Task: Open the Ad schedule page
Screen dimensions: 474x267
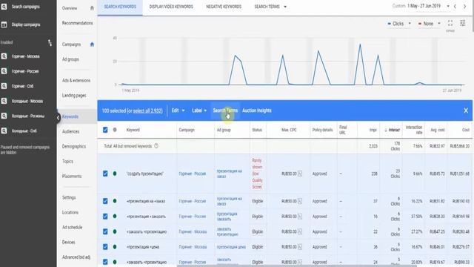Action: [72, 228]
